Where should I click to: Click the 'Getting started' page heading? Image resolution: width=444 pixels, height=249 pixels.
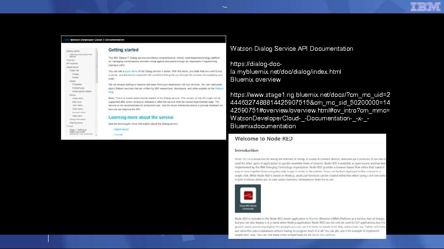point(123,50)
